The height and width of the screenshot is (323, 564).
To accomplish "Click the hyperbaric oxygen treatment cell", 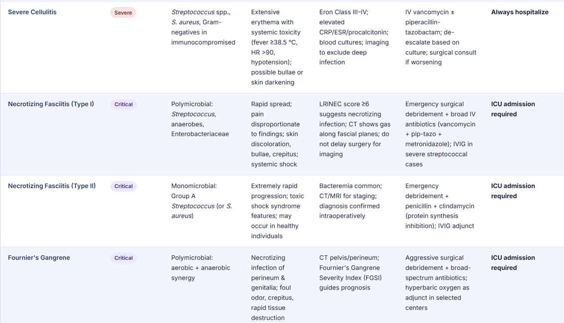I will (x=438, y=283).
